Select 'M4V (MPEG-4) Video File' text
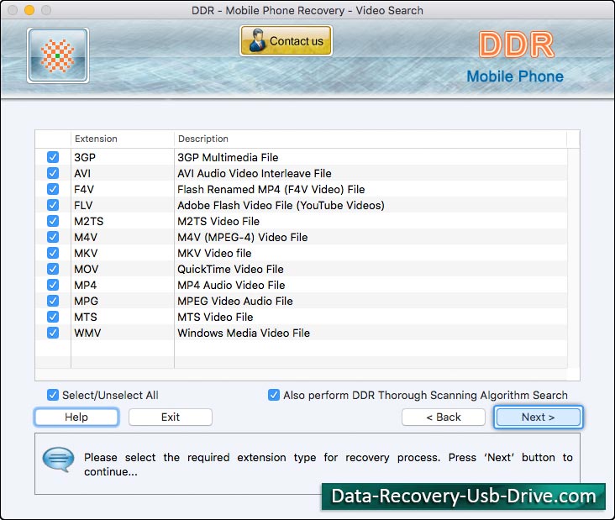 click(243, 237)
